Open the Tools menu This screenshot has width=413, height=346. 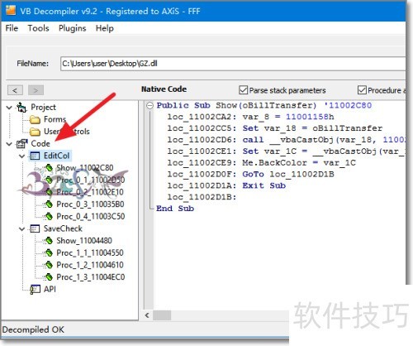point(38,28)
